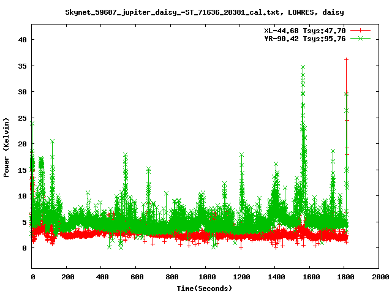Click the x-axis tick label 600
Screen dimensions: 392x294
(137, 277)
